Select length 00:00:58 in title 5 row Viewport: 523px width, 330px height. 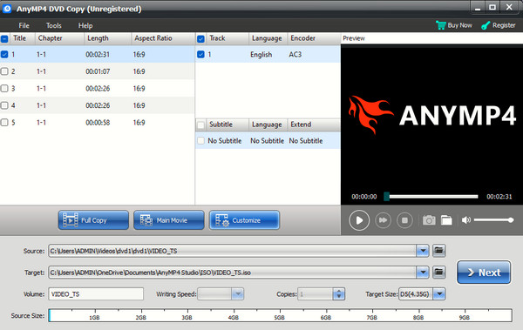click(98, 122)
